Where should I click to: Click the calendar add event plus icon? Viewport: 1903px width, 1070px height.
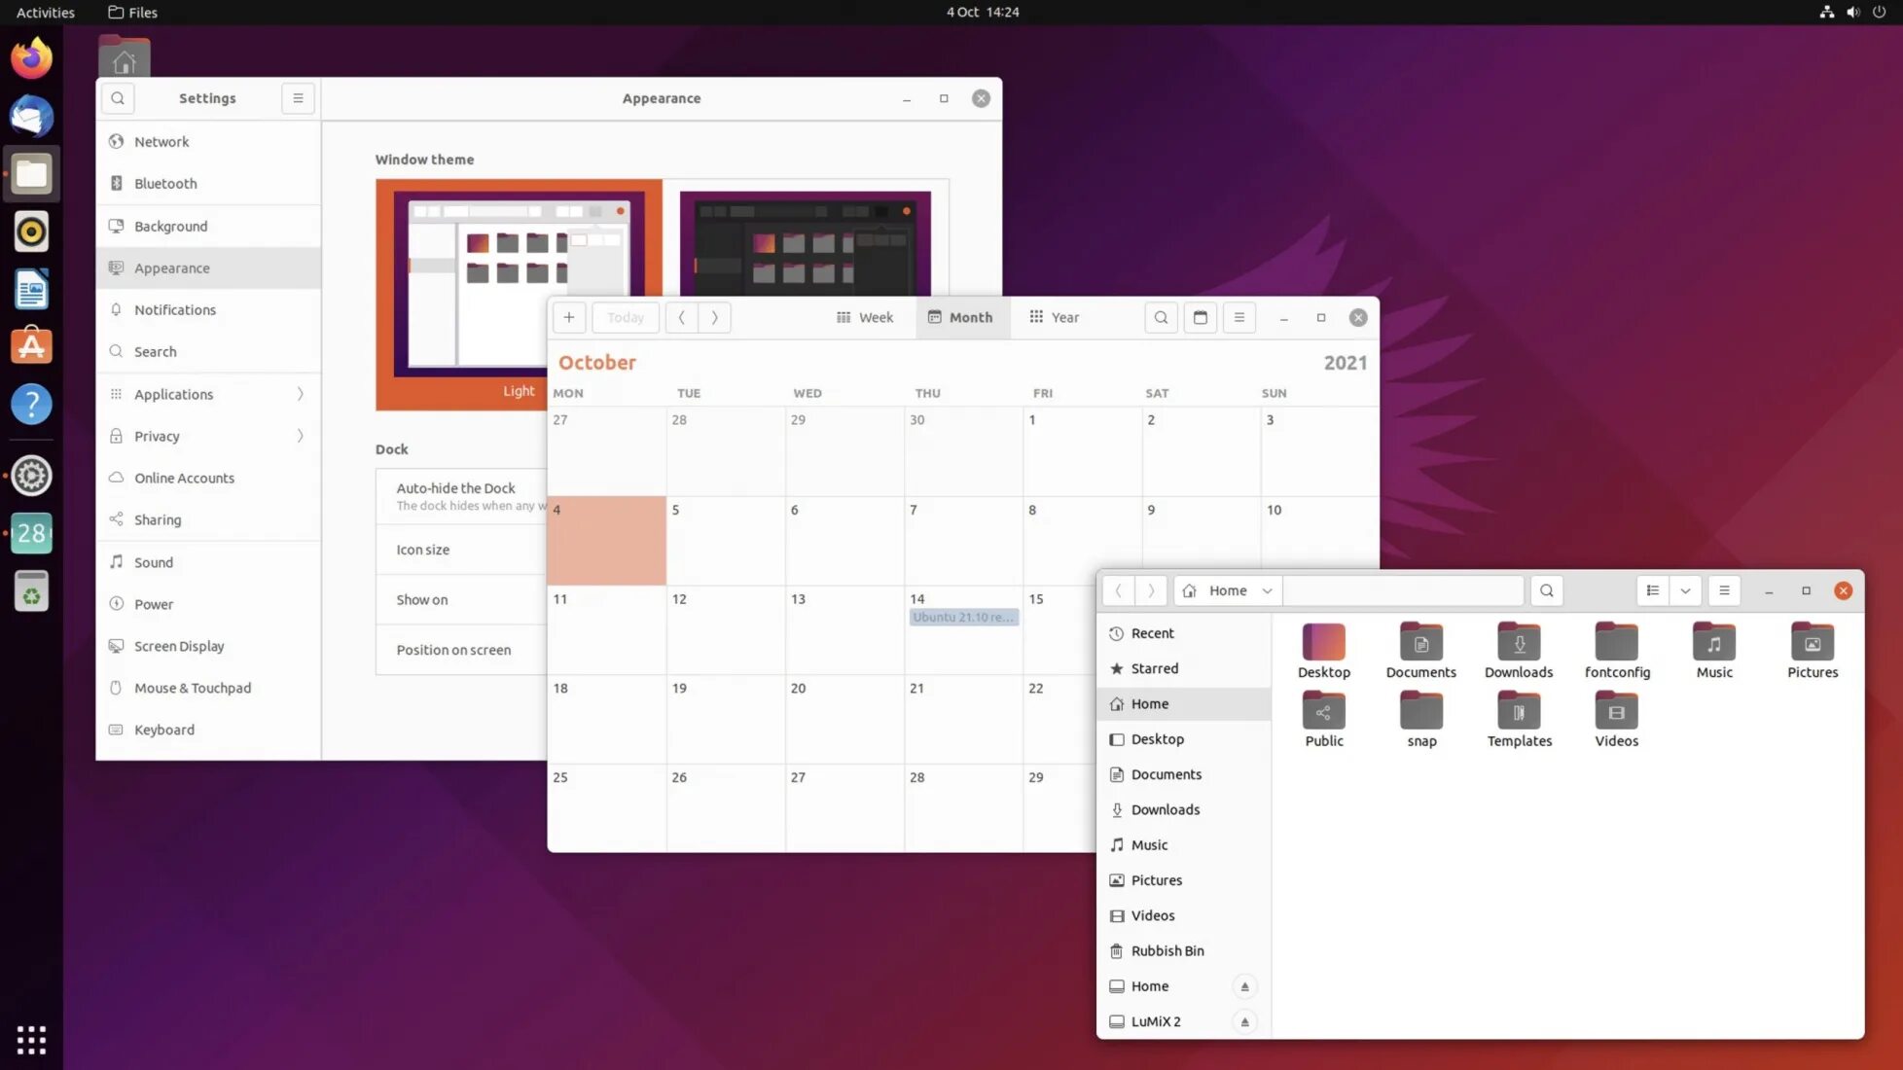pos(569,317)
